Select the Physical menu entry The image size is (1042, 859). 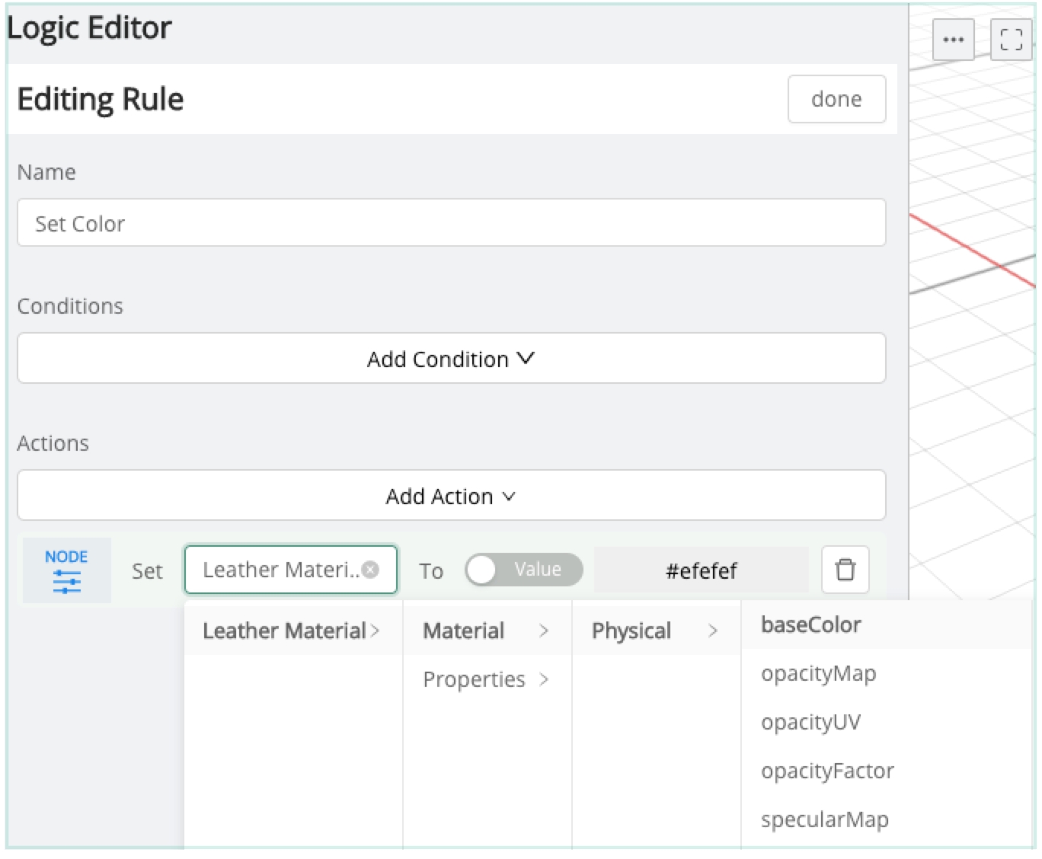coord(655,631)
